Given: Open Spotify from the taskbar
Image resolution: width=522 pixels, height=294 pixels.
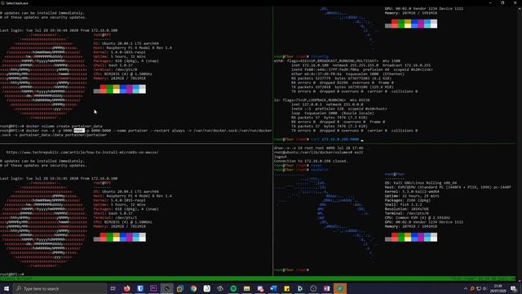Looking at the screenshot, I should click(x=233, y=288).
